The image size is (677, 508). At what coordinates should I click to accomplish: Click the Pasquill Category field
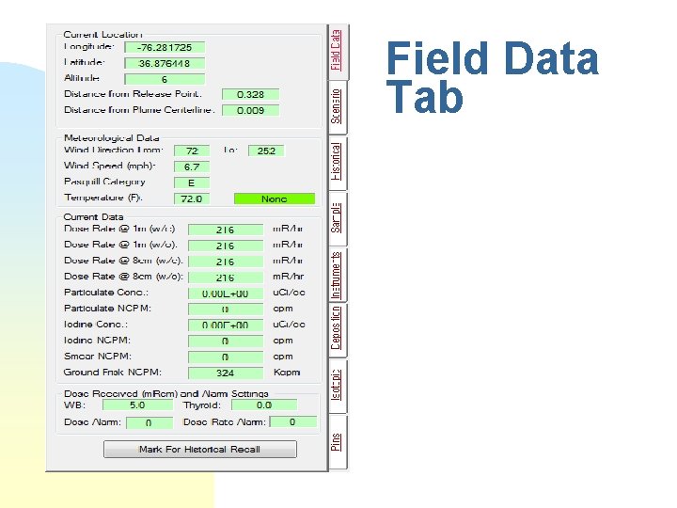point(192,183)
